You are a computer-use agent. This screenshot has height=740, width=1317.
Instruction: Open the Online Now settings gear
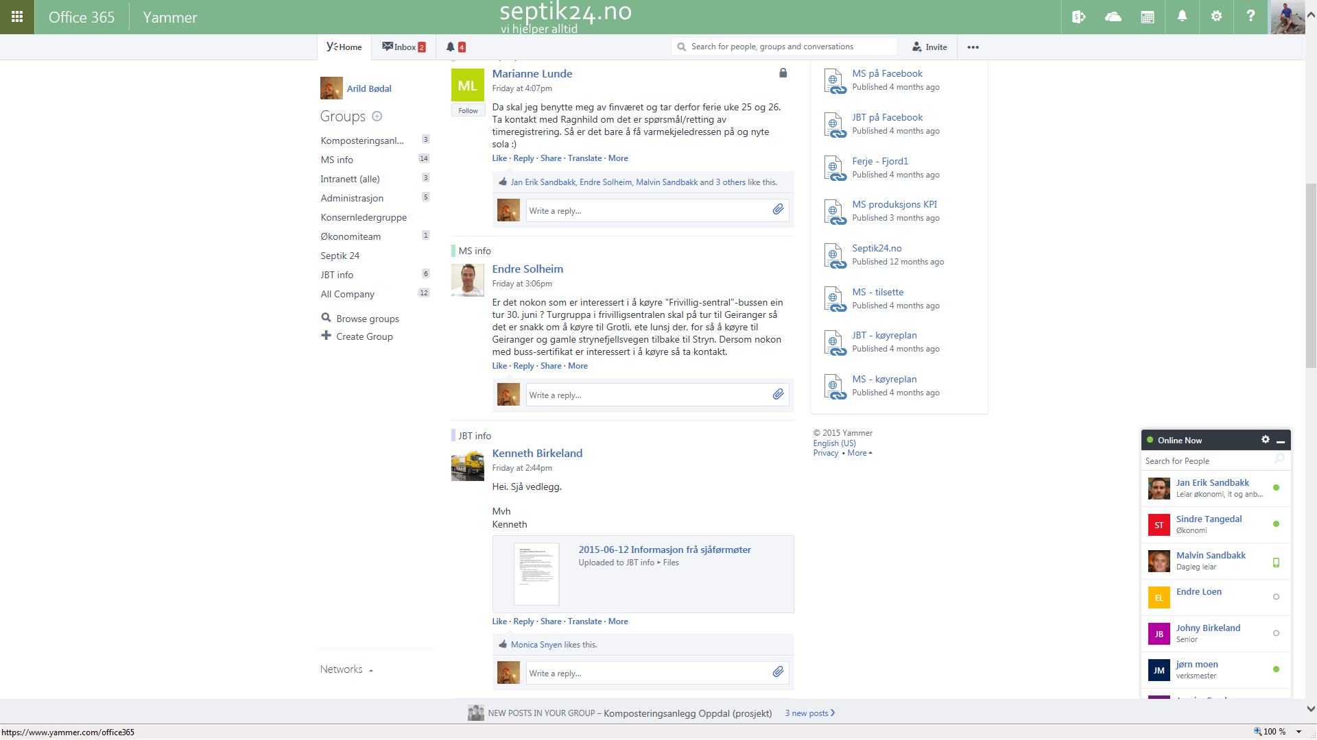click(1263, 440)
